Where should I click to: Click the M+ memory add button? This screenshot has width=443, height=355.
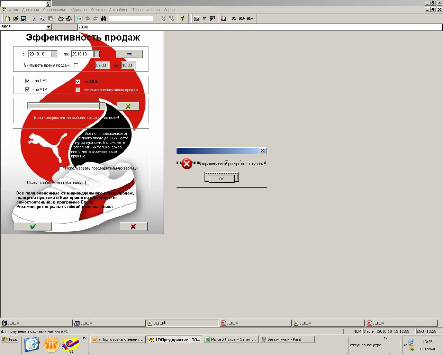(x=242, y=19)
